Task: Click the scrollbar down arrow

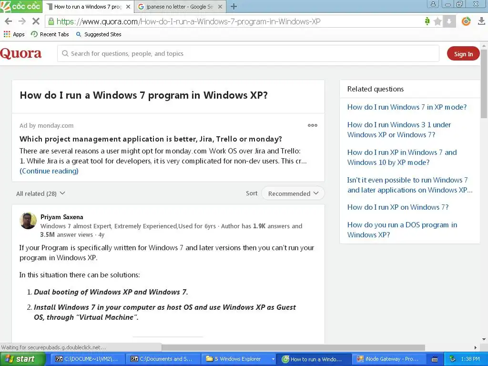Action: click(484, 339)
